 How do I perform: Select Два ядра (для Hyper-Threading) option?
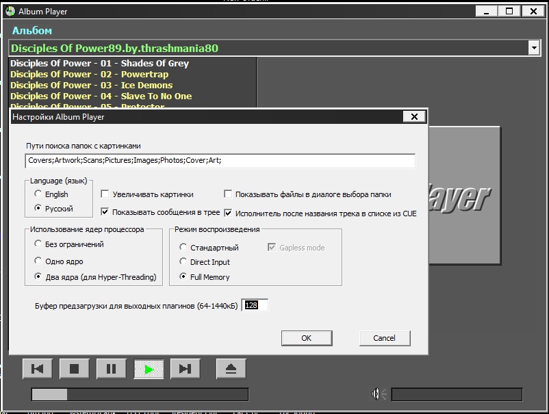tap(38, 276)
